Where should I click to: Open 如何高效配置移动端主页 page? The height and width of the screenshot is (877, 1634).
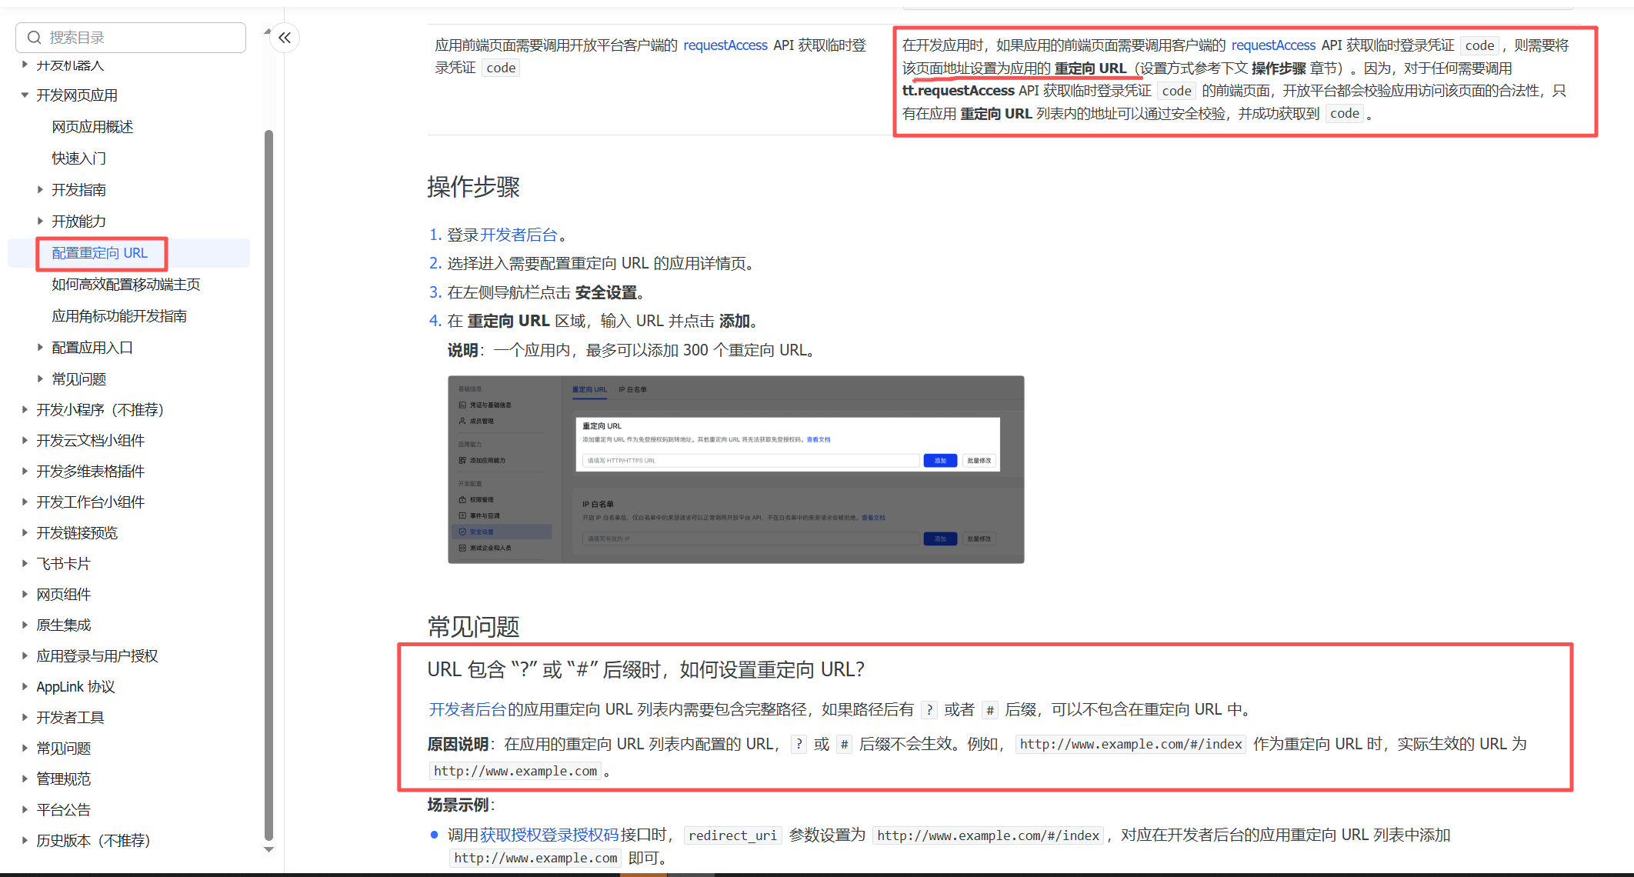(126, 285)
